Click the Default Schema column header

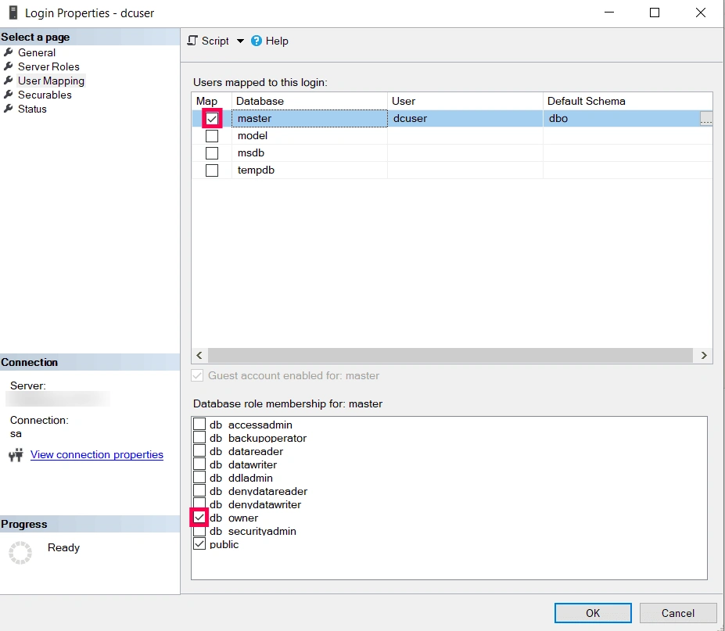(628, 101)
